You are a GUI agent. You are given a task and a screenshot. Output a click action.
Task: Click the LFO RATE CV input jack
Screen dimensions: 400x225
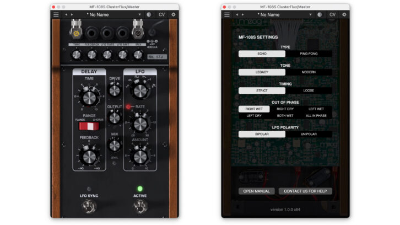[x=107, y=33]
